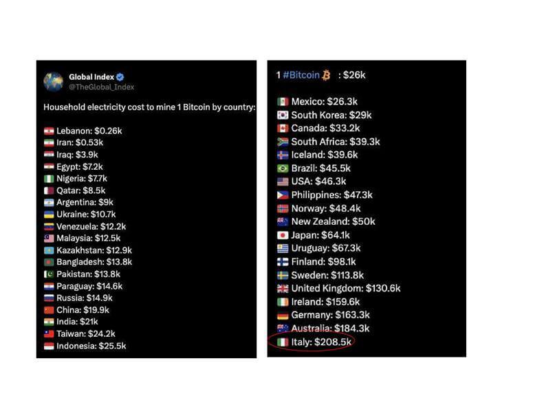Click the South Korea flag icon
The height and width of the screenshot is (418, 557).
283,115
